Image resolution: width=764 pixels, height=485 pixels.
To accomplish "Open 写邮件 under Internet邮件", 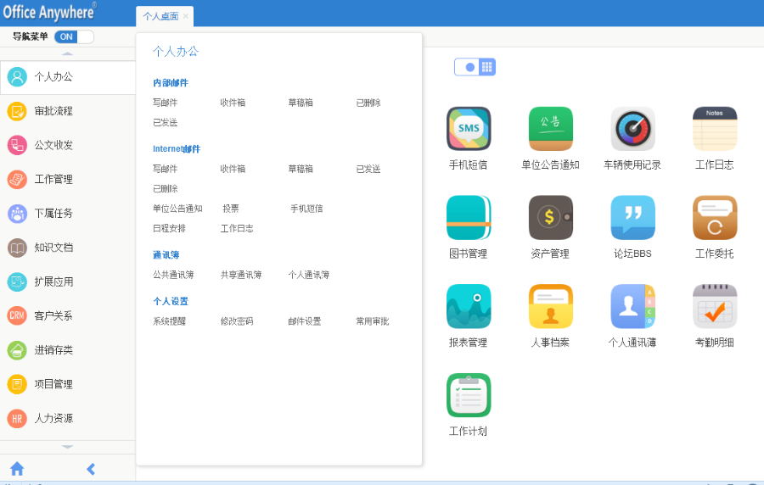I will (x=166, y=169).
